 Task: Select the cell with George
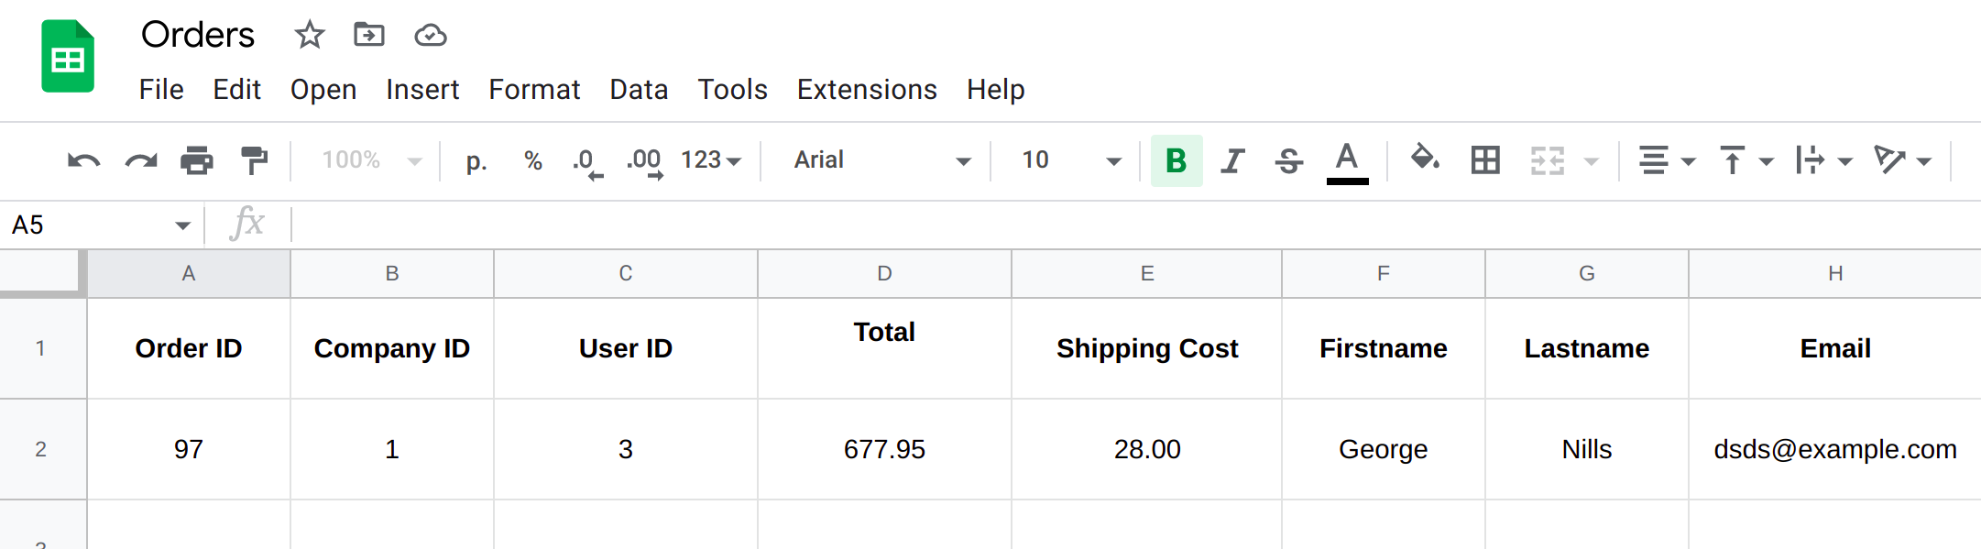click(1384, 449)
